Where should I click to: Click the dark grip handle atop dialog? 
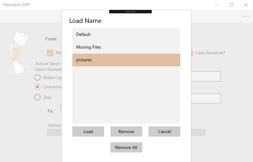(130, 11)
